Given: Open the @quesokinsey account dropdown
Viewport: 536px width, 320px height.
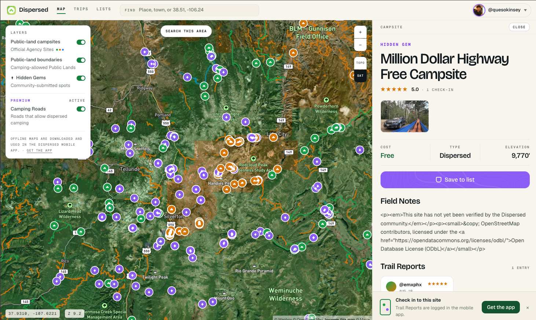Looking at the screenshot, I should pos(502,10).
